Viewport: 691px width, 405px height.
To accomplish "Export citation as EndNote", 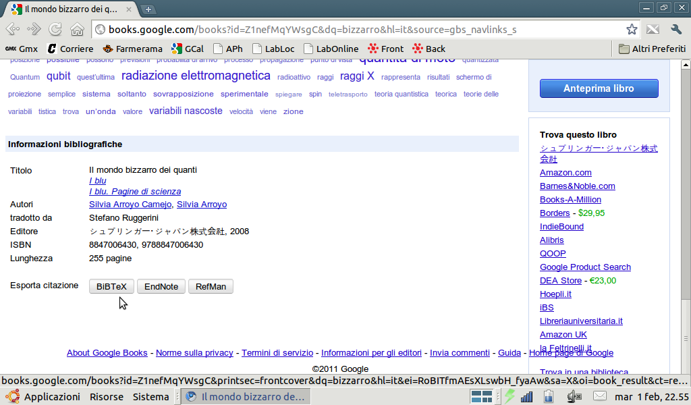I will pos(161,286).
